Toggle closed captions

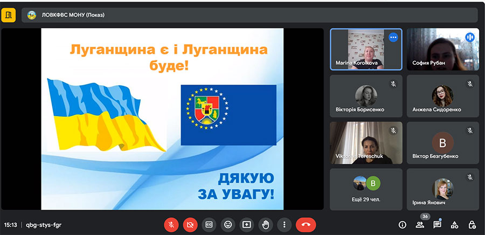click(209, 225)
